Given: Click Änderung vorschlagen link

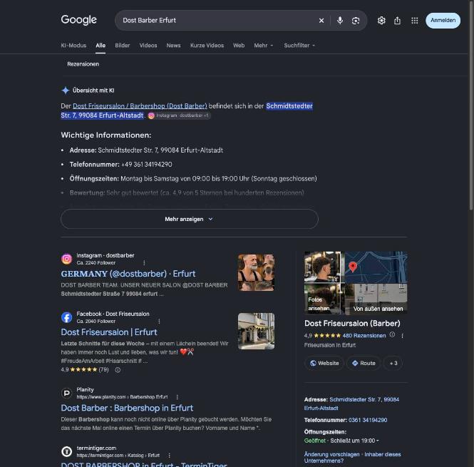Looking at the screenshot, I should [x=331, y=454].
